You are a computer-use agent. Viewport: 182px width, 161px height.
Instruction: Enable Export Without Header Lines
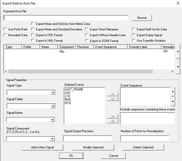87,35
